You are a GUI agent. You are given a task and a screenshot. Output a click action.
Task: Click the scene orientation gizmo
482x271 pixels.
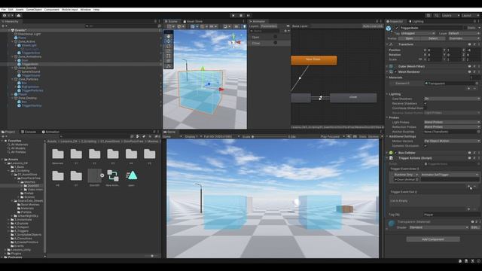click(x=234, y=41)
